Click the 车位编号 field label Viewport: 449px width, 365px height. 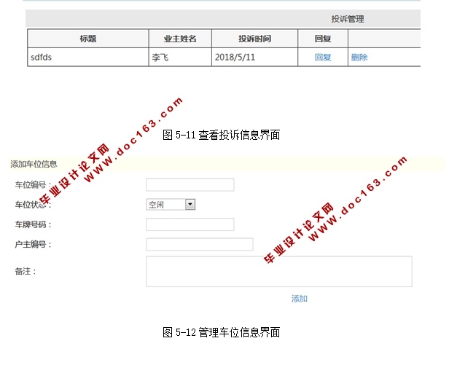coord(33,184)
